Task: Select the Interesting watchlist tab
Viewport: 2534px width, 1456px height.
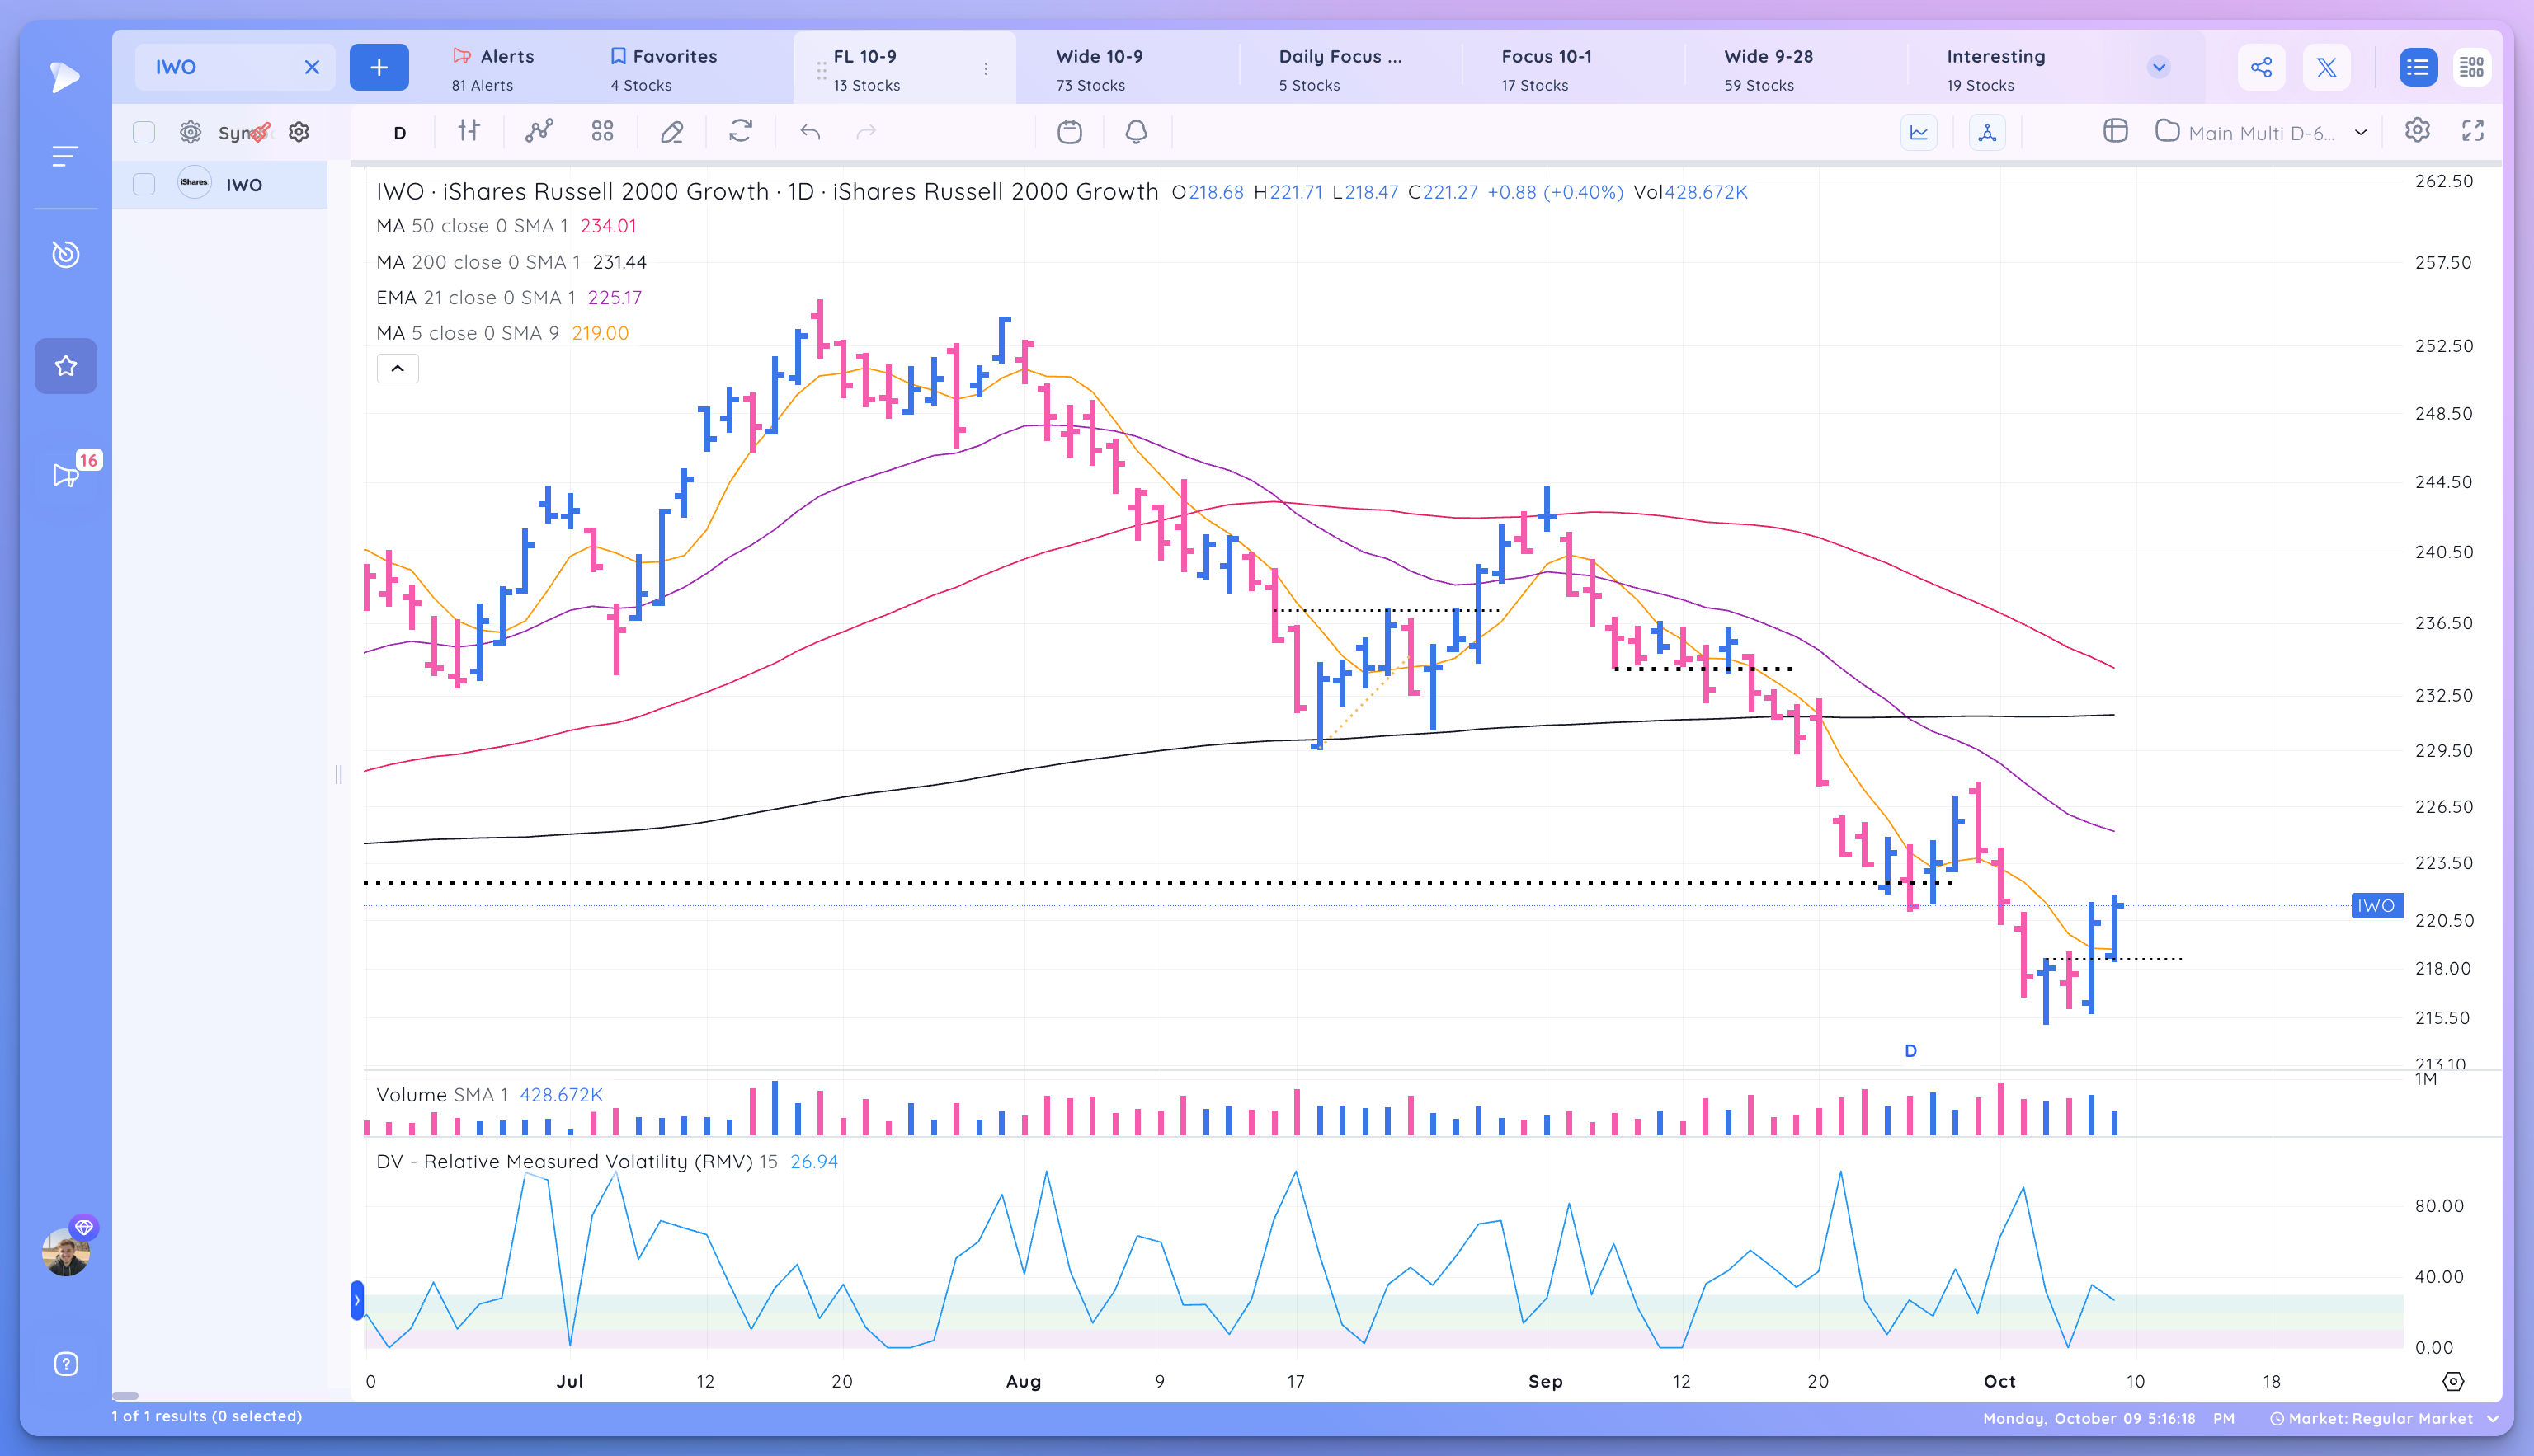Action: tap(1996, 69)
